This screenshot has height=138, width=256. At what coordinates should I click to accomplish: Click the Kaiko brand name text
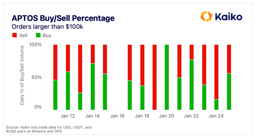click(228, 17)
